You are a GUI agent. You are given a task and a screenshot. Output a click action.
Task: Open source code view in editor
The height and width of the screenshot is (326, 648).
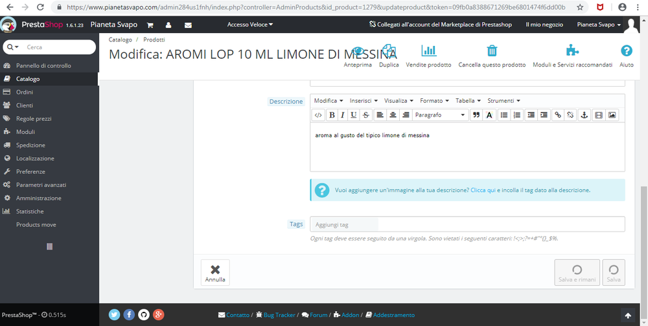click(318, 115)
